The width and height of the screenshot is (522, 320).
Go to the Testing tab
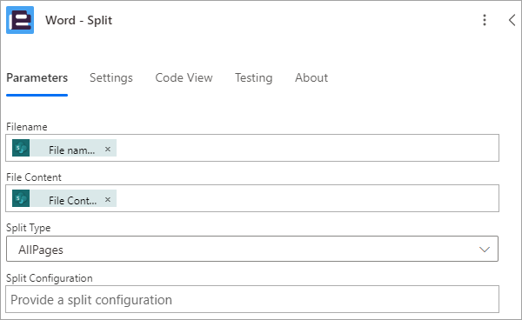point(254,78)
